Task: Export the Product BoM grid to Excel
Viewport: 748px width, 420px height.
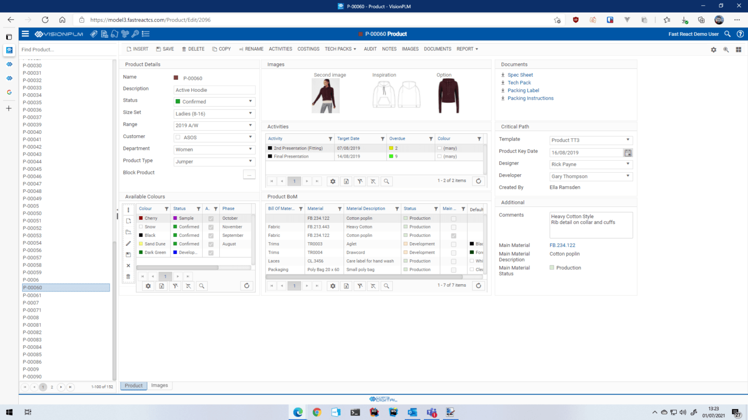Action: [x=345, y=286]
